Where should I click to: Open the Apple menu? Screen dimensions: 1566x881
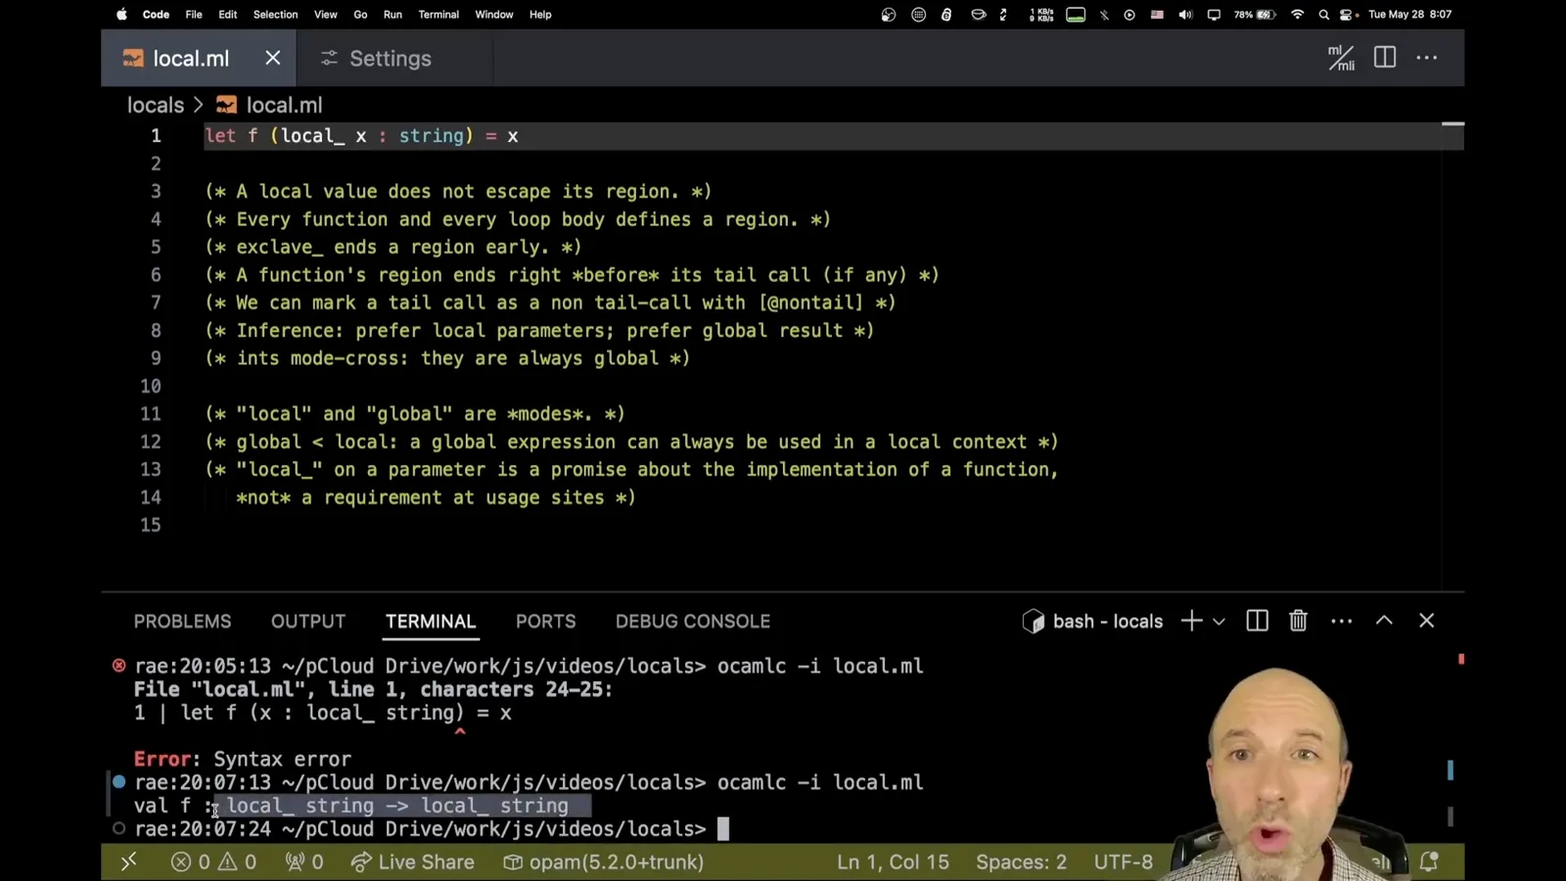[122, 15]
